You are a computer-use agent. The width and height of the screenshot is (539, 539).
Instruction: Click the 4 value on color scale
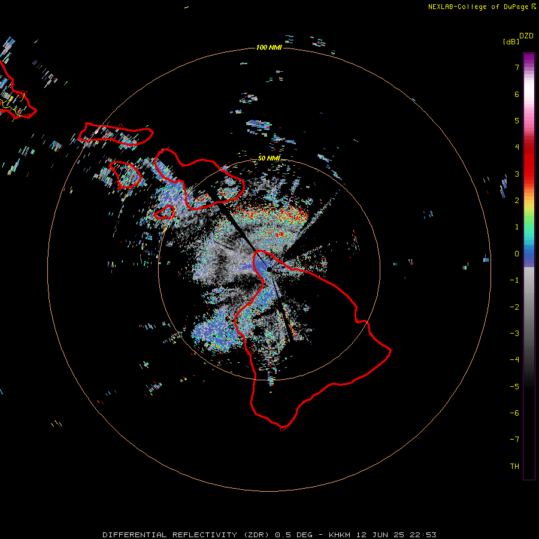coord(517,147)
